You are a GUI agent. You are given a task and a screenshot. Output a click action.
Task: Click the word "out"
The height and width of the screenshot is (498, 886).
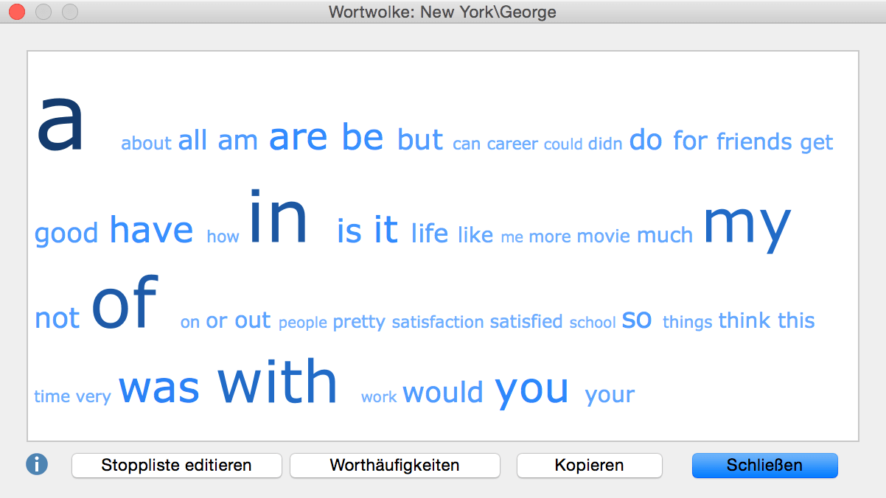(253, 320)
